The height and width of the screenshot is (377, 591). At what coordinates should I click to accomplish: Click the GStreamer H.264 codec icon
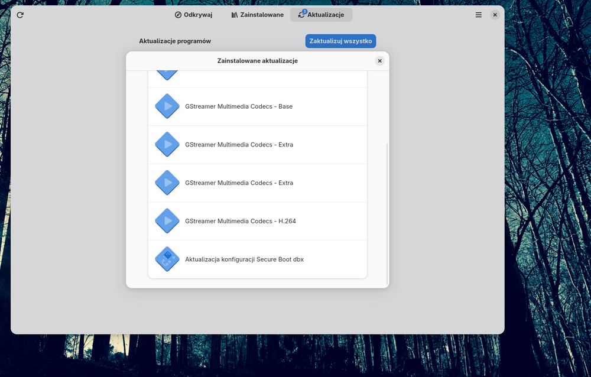coord(167,221)
